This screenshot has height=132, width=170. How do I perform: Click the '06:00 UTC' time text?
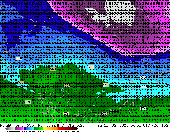pyautogui.click(x=140, y=126)
